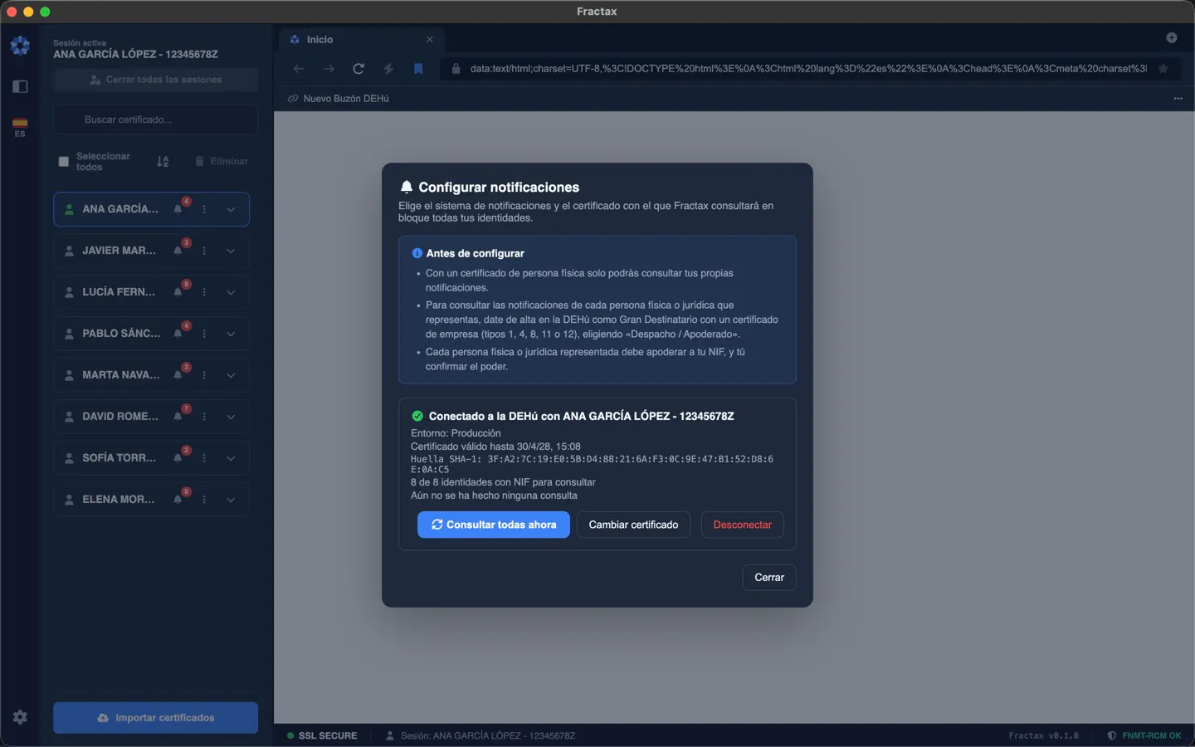Click the lightning bolt icon in toolbar
The width and height of the screenshot is (1195, 747).
[x=388, y=69]
